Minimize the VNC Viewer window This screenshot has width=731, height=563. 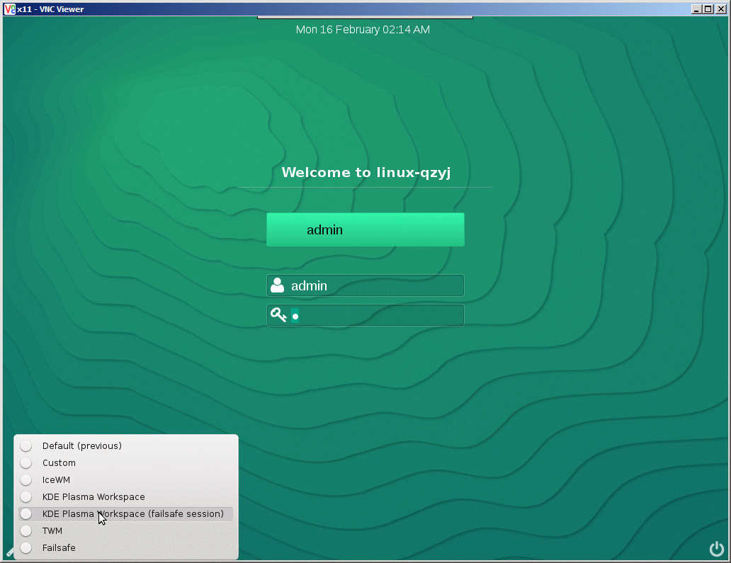point(696,9)
